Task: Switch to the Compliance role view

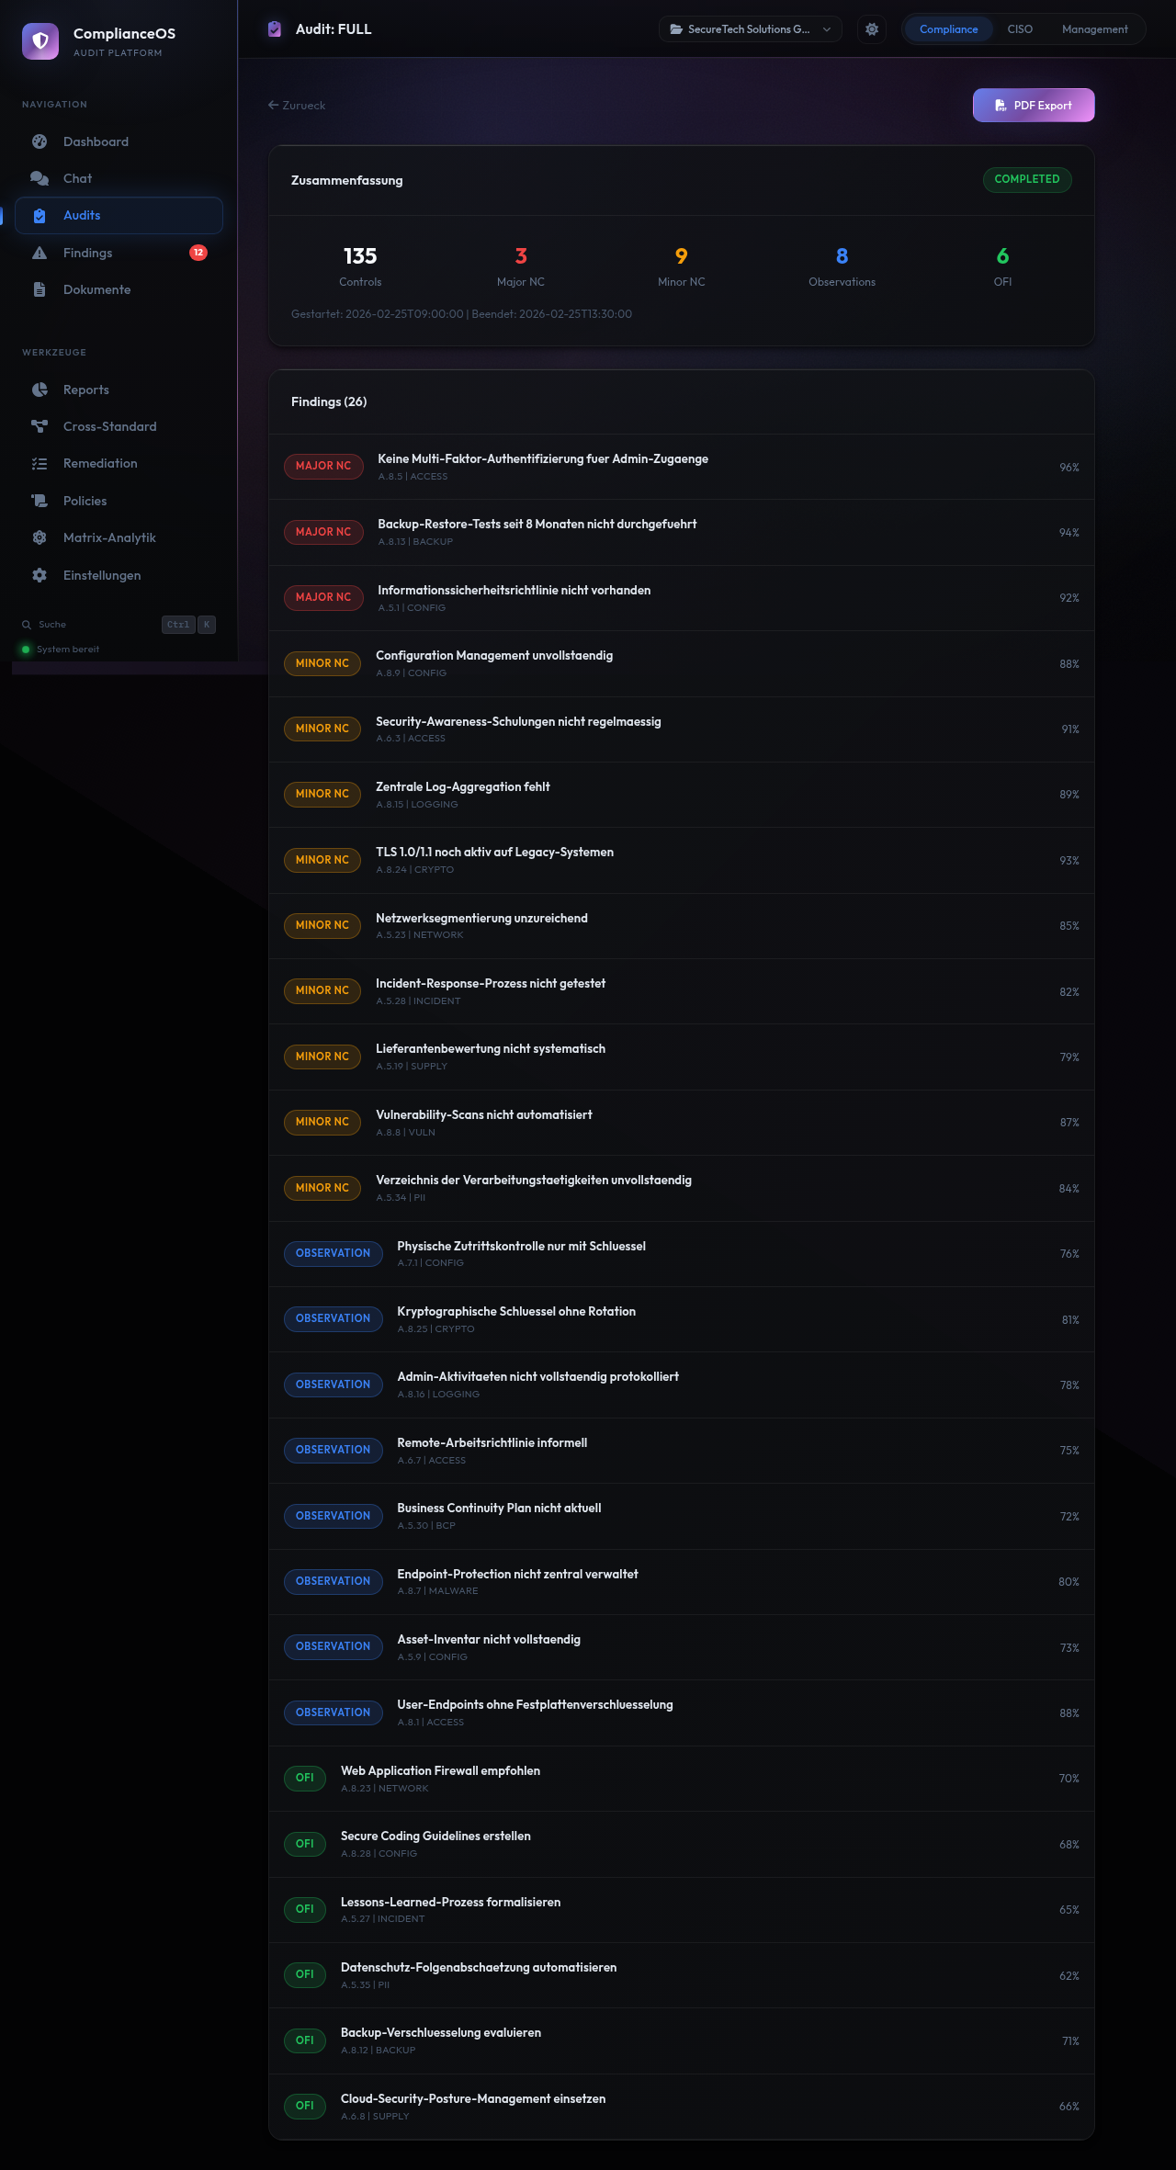Action: pos(948,29)
